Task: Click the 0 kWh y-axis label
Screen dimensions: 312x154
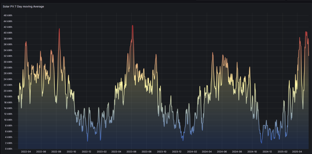Action: click(x=9, y=149)
